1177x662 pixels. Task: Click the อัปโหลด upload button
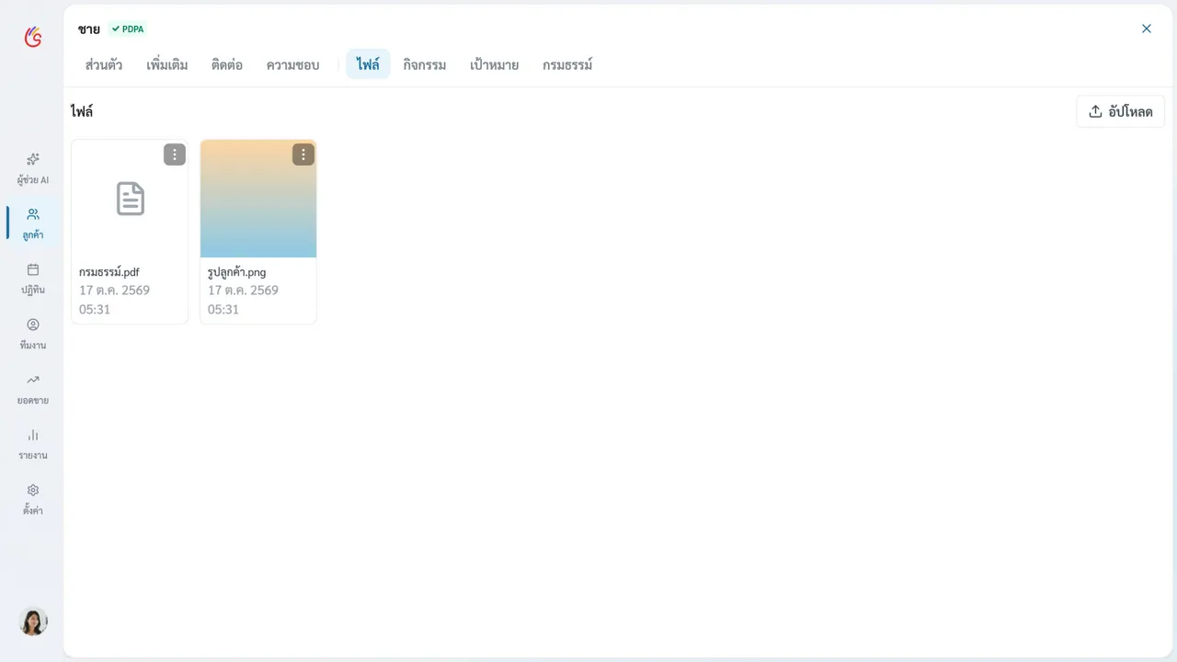pyautogui.click(x=1120, y=111)
